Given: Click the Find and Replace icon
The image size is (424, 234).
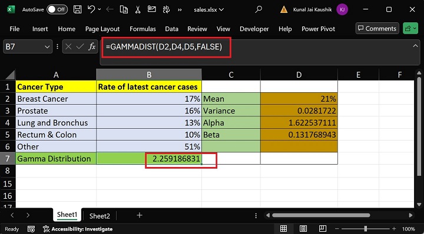Looking at the screenshot, I should [x=166, y=10].
